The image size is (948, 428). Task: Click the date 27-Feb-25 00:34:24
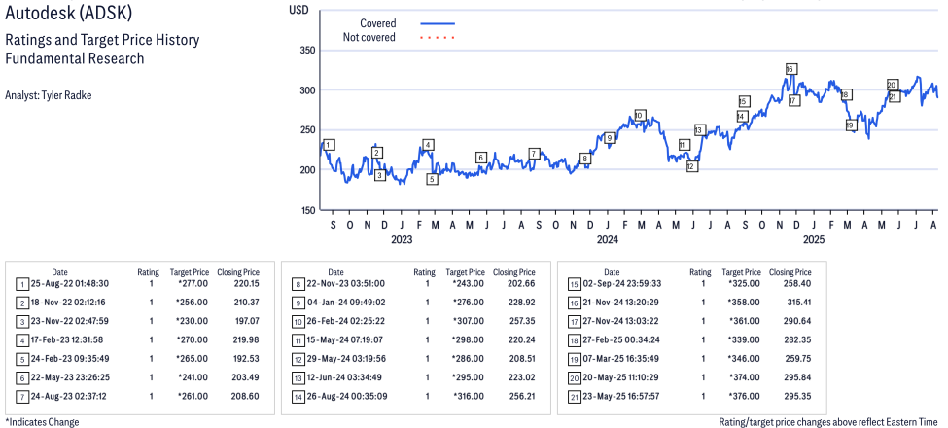click(x=622, y=340)
